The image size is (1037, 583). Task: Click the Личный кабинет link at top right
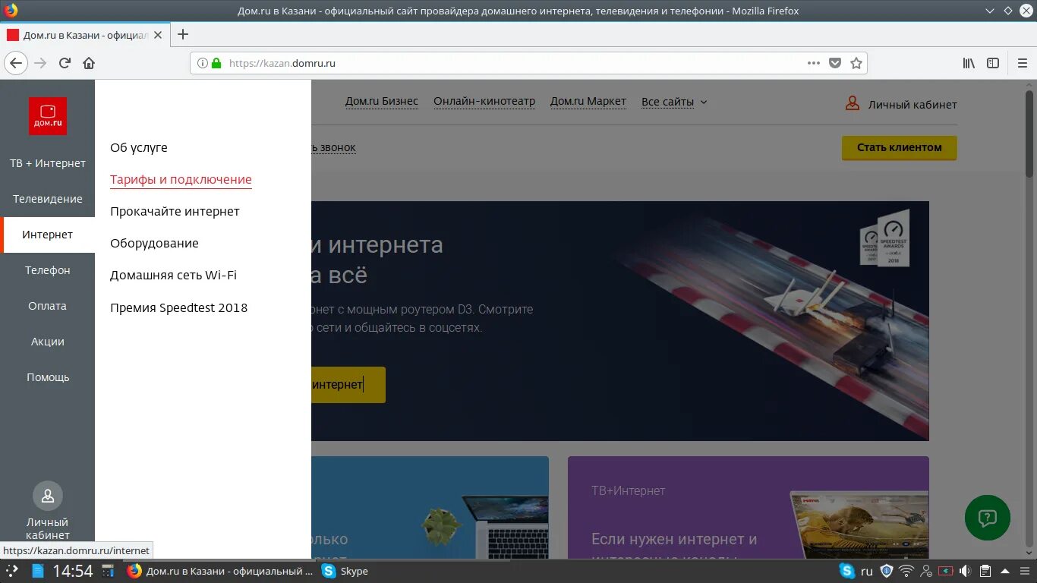pyautogui.click(x=912, y=105)
